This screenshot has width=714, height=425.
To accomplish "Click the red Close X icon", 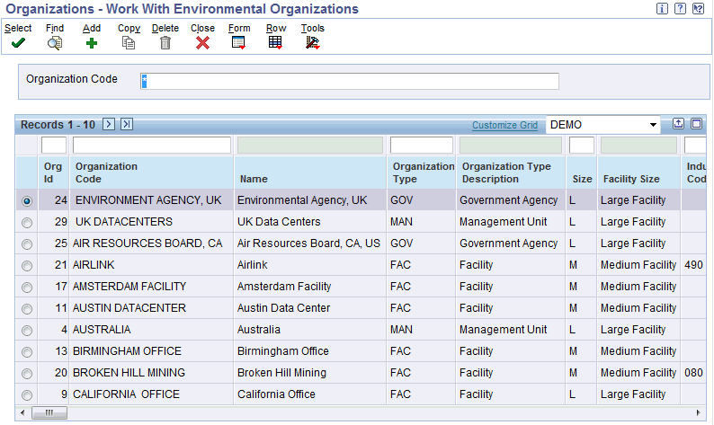I will (202, 43).
